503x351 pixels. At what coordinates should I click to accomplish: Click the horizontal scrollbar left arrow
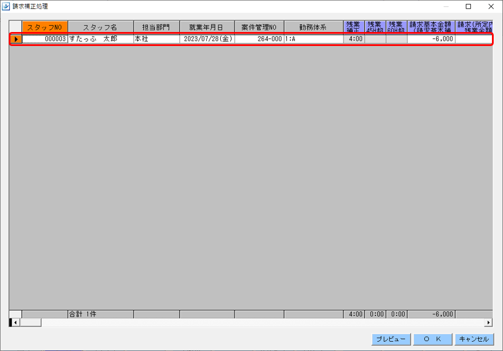15,322
